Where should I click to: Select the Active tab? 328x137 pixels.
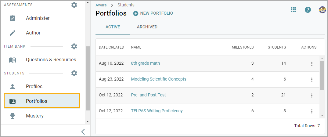pyautogui.click(x=113, y=27)
